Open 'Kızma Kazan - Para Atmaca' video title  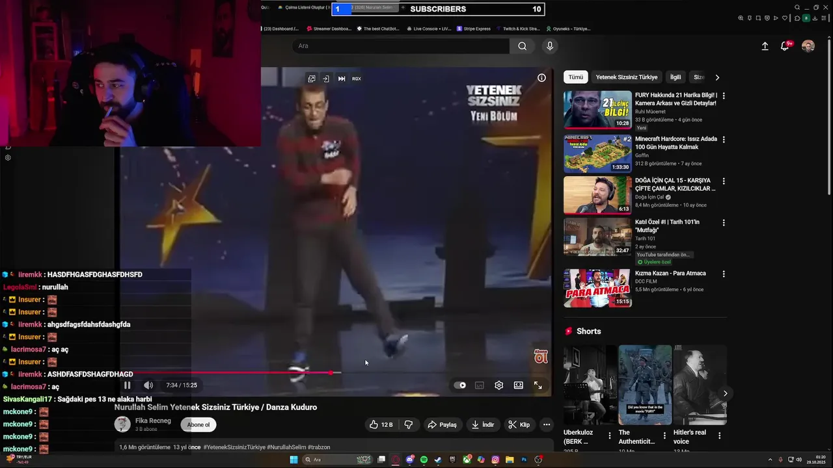pos(670,273)
